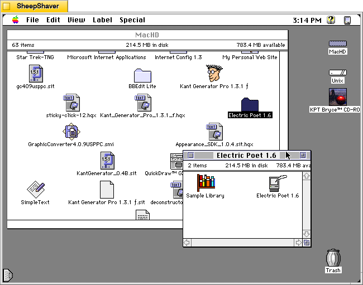This screenshot has width=363, height=285.
Task: Select the KantGenerator_0.4B.sit archive icon
Action: point(107,161)
